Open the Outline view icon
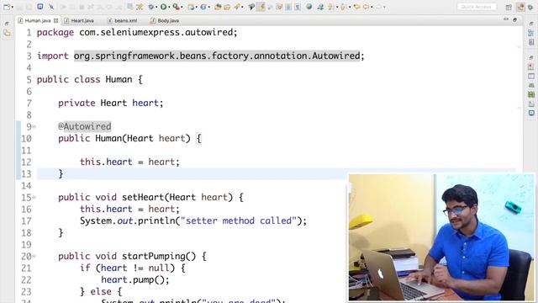 click(531, 33)
